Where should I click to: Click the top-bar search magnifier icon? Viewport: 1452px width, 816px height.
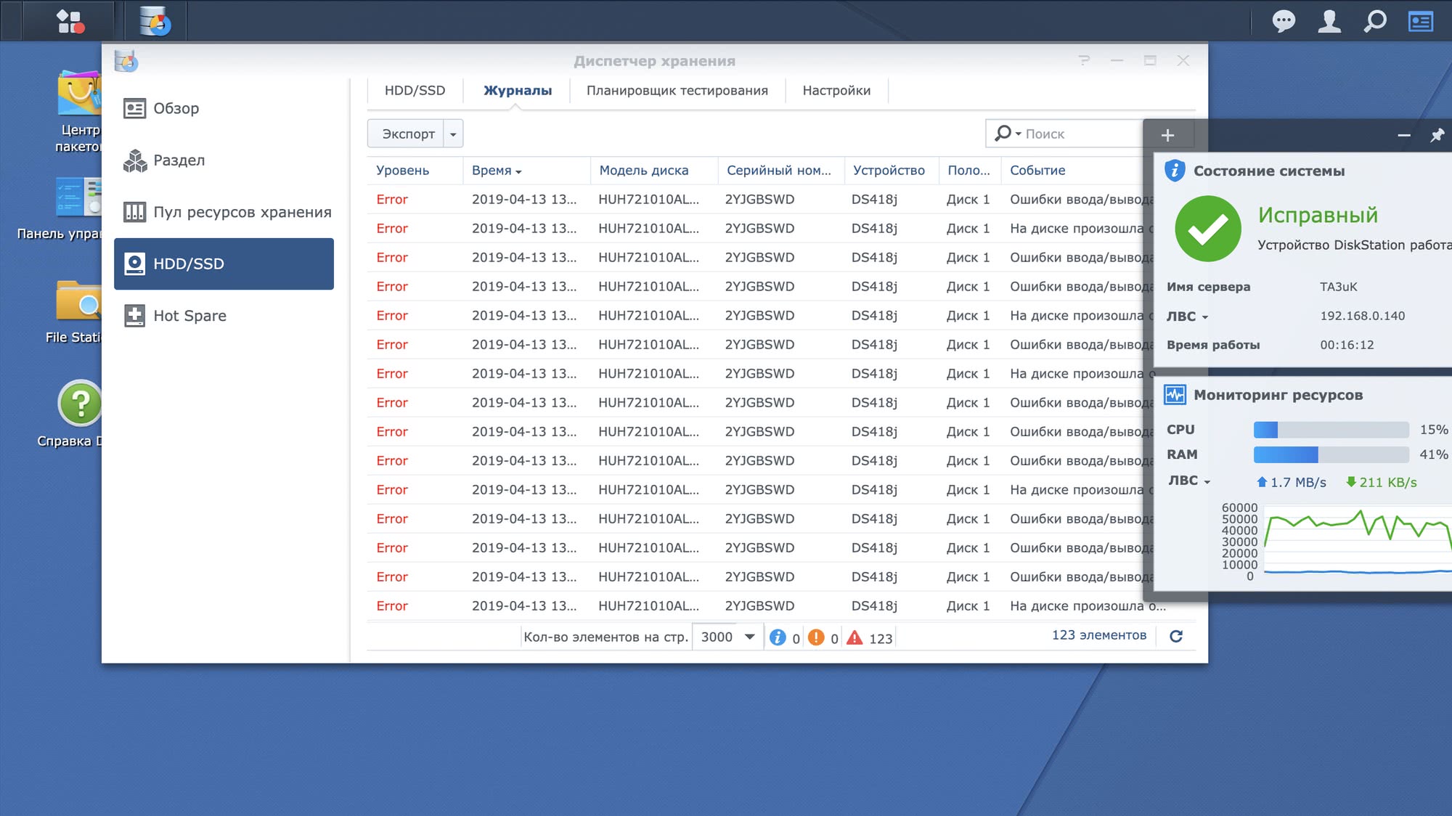tap(1375, 21)
